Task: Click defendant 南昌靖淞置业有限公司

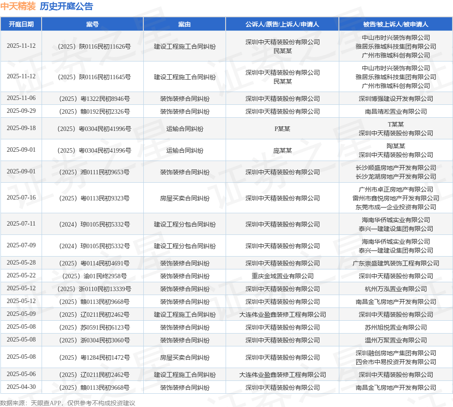Action: (x=396, y=111)
